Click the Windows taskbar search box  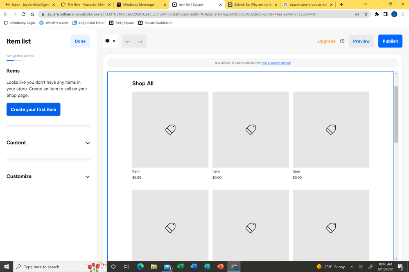pos(53,267)
